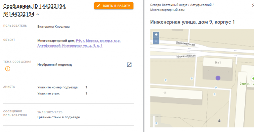Viewport: 254px width, 132px height.
Task: Click the upper 'Инженерная' street label on map
Action: point(185,43)
